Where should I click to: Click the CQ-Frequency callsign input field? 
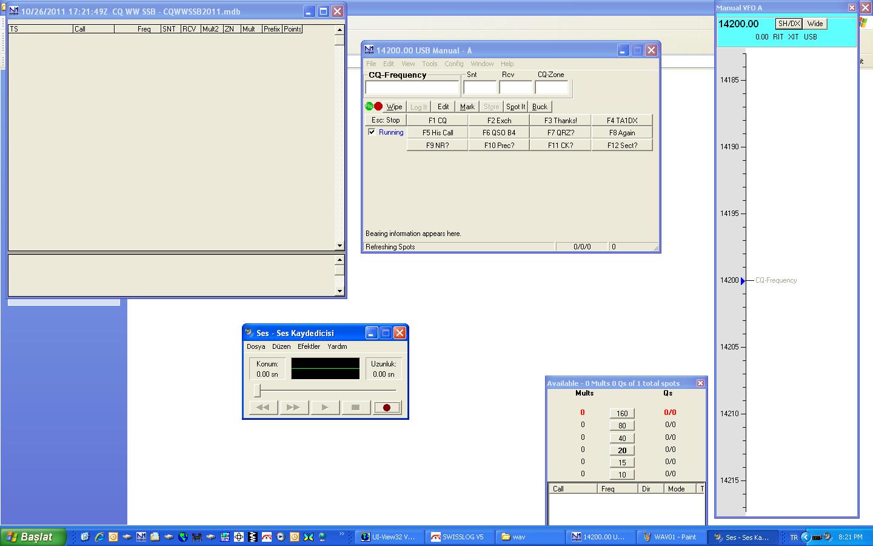click(412, 88)
